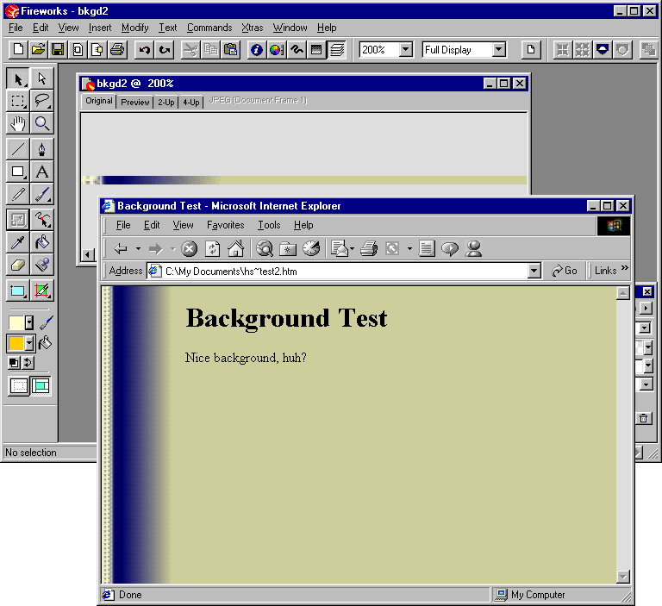Screen dimensions: 662x606
Task: Open the Modify menu in Fireworks
Action: click(x=134, y=28)
